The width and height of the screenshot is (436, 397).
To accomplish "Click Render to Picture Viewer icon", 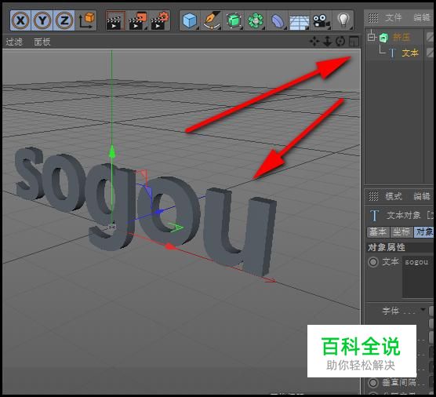I will pos(138,20).
